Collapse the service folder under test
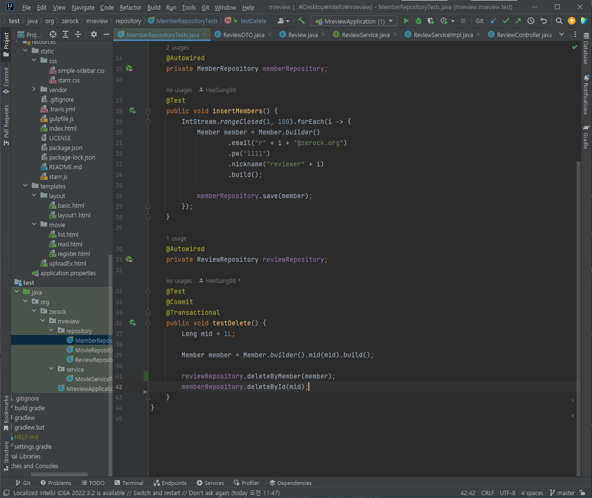Image resolution: width=592 pixels, height=498 pixels. coord(51,369)
